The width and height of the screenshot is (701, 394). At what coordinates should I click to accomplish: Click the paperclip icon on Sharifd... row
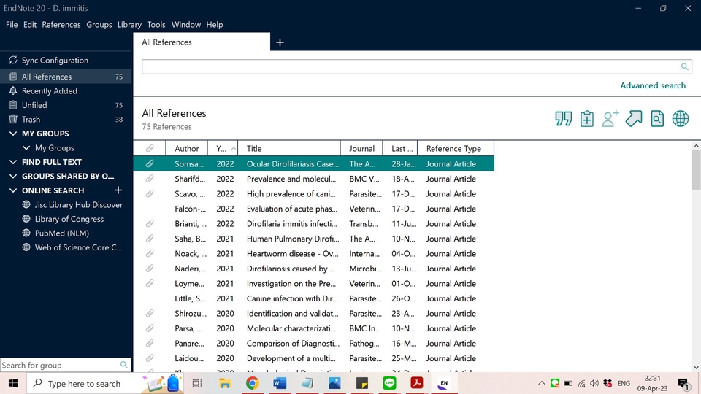point(149,179)
